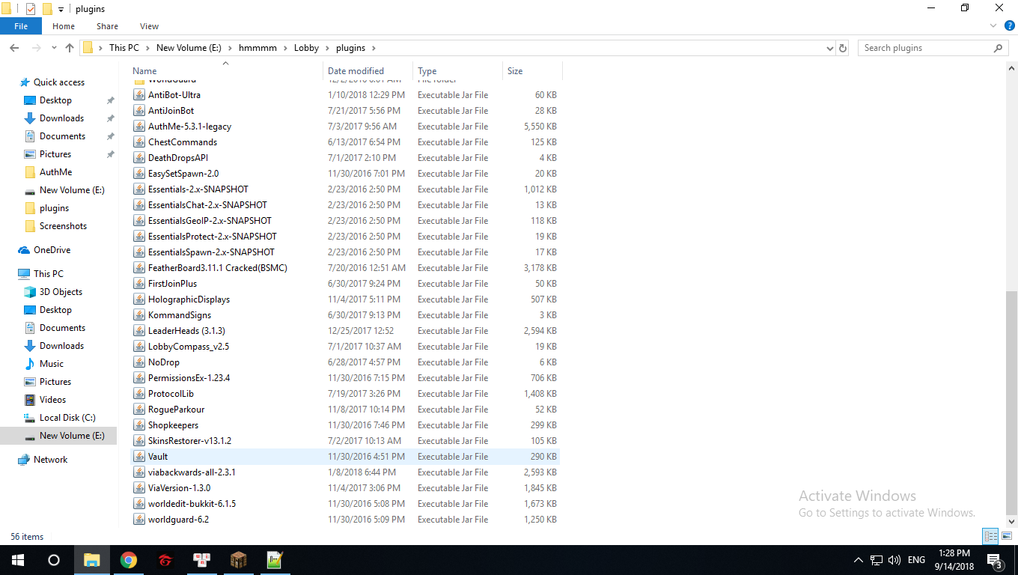Navigate to Lobby in the address bar
Image resolution: width=1018 pixels, height=575 pixels.
tap(306, 48)
